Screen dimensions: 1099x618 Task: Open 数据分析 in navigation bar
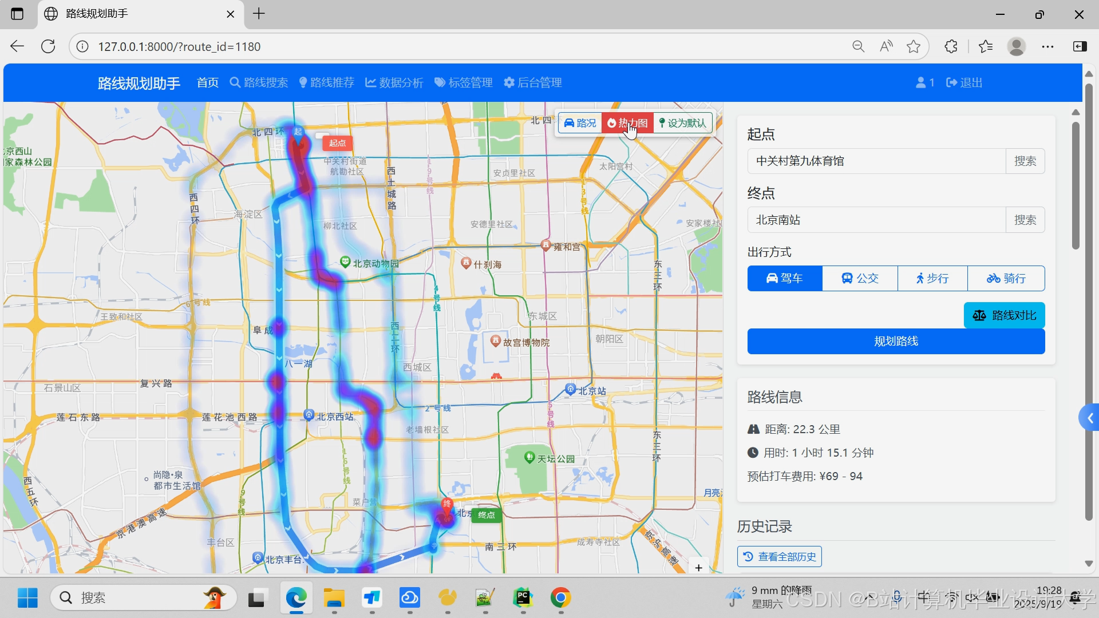click(x=394, y=83)
